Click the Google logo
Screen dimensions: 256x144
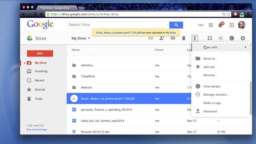tap(40, 24)
